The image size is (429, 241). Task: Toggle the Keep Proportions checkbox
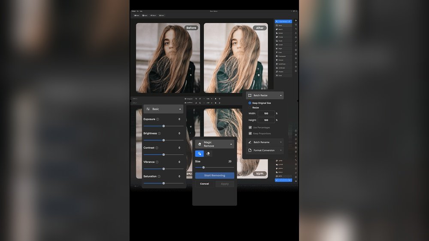point(250,134)
